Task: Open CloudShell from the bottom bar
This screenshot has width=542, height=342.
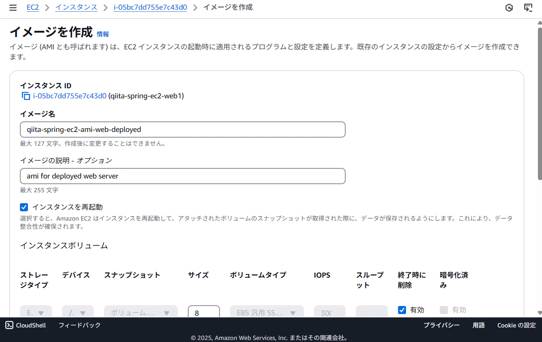Action: 26,325
